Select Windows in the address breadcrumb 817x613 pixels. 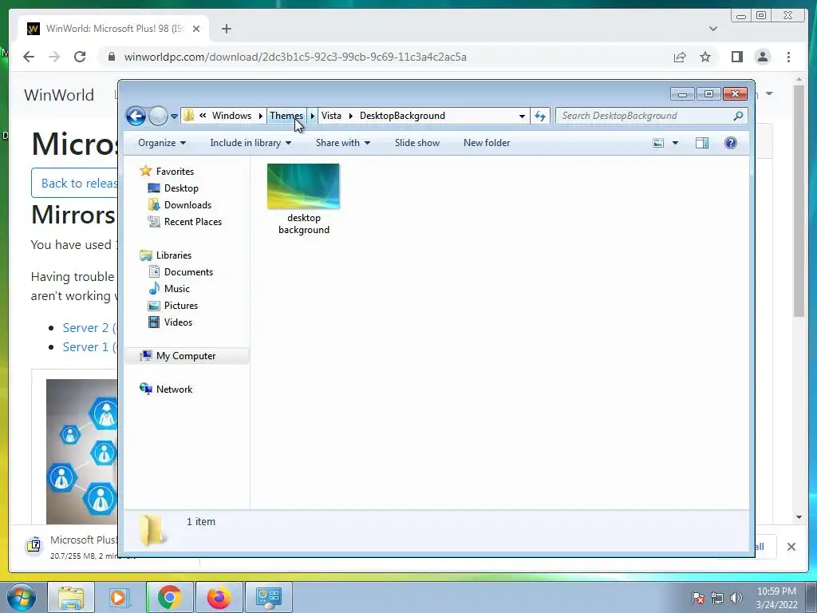pyautogui.click(x=231, y=116)
